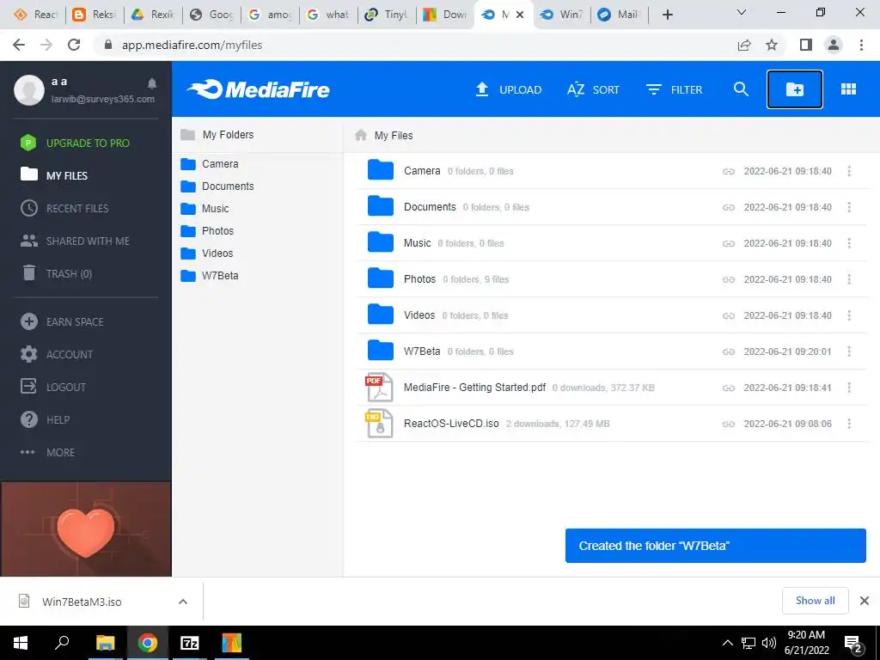Open TRASH (0)
Viewport: 880px width, 660px height.
(x=56, y=273)
